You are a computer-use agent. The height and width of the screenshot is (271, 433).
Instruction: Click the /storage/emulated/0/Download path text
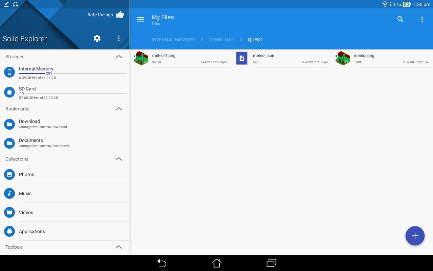[43, 127]
